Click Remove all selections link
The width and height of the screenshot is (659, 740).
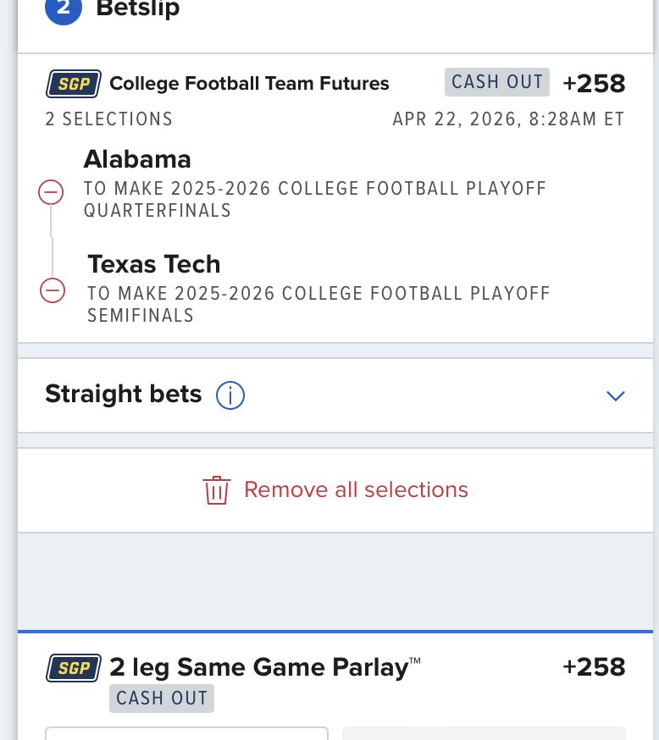tap(356, 489)
